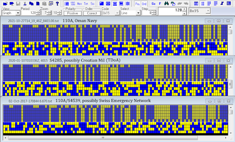The width and height of the screenshot is (235, 142).
Task: Click the greyed floppy disk save icon
Action: (x=18, y=3)
